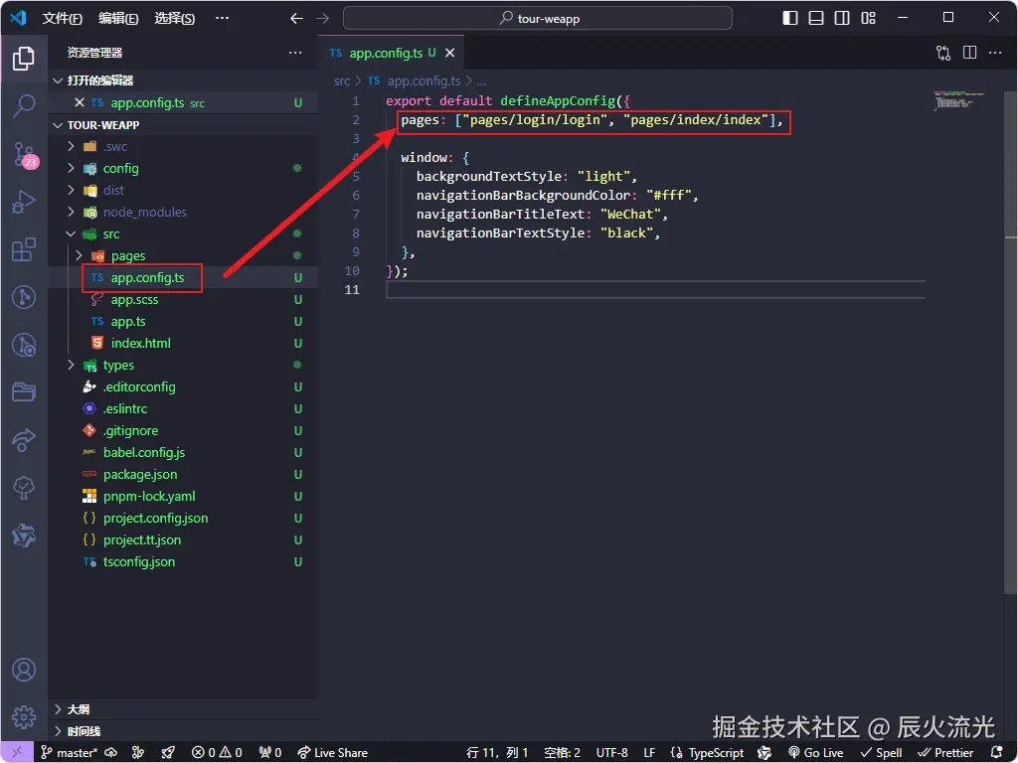Open the Search view in activity bar
This screenshot has height=763, width=1018.
pos(24,105)
